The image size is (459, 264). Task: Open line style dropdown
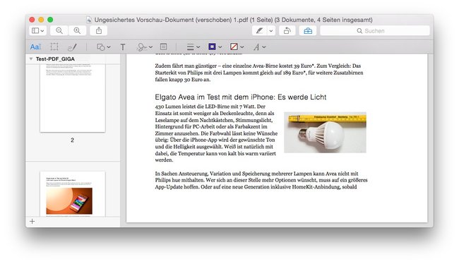coord(193,47)
